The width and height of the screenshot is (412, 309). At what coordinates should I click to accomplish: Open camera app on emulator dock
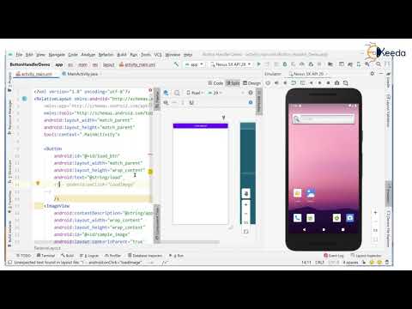pos(350,218)
